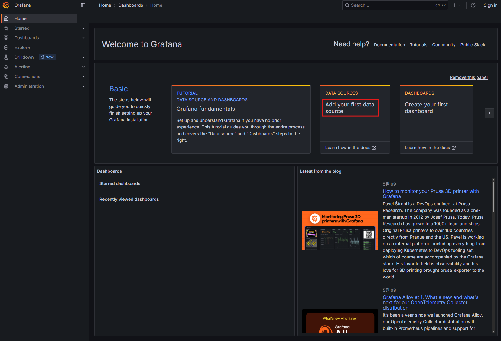
Task: Expand the Drilldown section chevron
Action: point(83,57)
